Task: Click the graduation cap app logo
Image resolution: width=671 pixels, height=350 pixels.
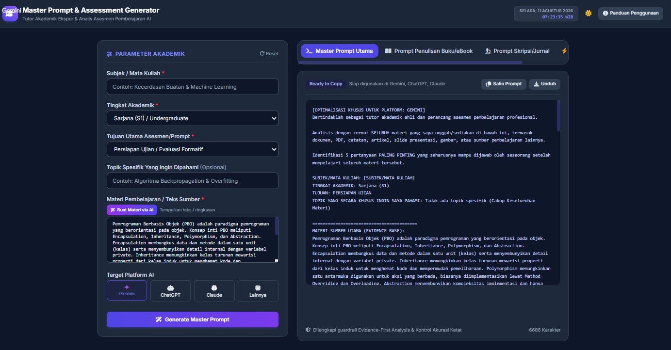Action: (x=10, y=14)
